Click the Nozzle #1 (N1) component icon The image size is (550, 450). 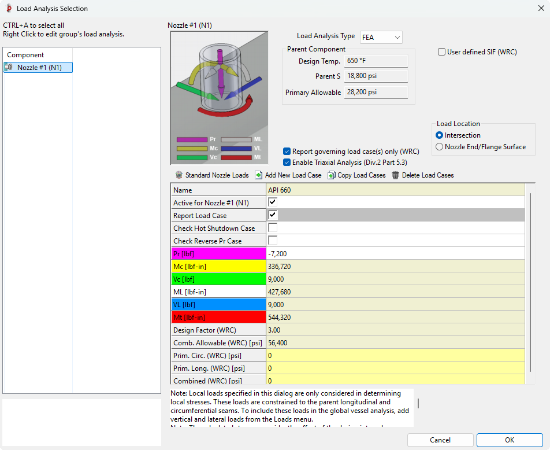click(x=8, y=68)
